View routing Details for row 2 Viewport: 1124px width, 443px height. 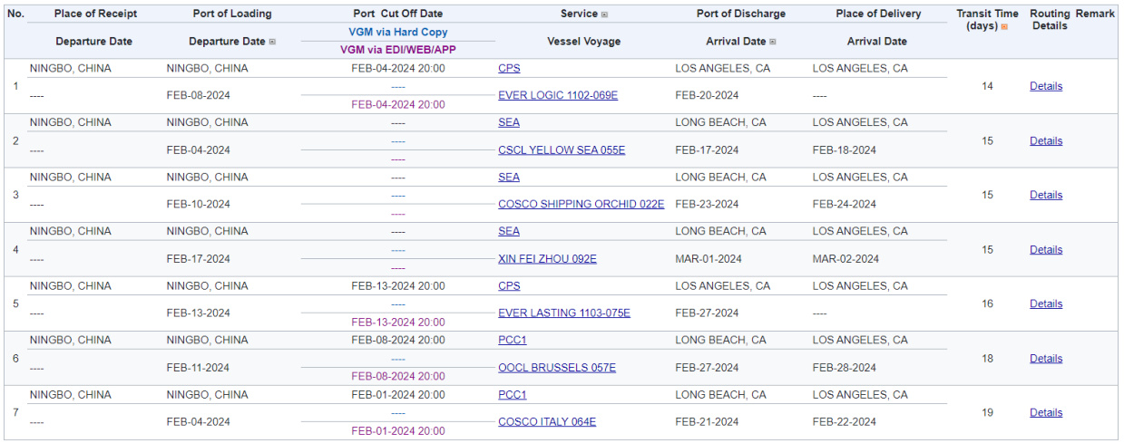pyautogui.click(x=1046, y=141)
